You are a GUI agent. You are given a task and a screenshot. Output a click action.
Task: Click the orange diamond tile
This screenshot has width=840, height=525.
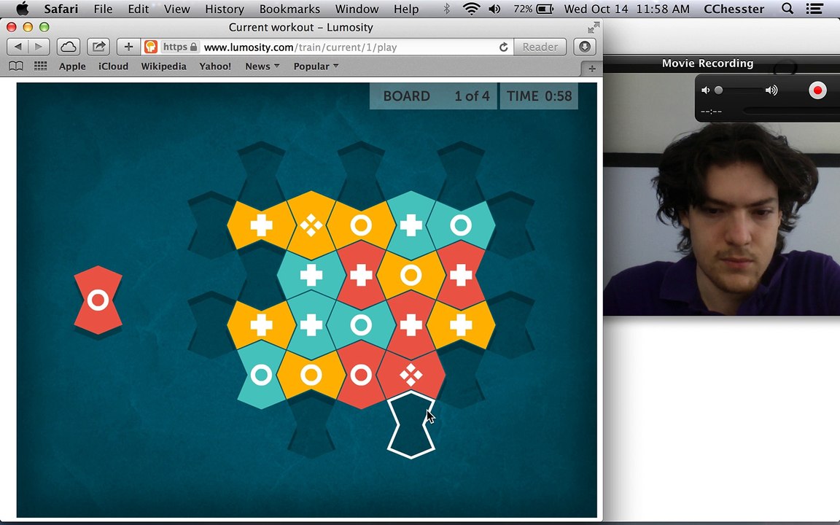coord(311,225)
